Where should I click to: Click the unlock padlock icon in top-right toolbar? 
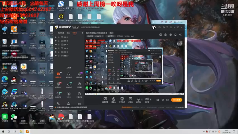pos(165,35)
